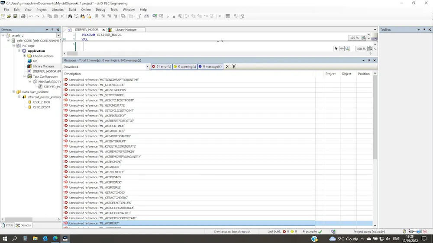Viewport: 433px width, 243px height.
Task: Click the Delete (X) toolbar icon
Action: pos(62,16)
